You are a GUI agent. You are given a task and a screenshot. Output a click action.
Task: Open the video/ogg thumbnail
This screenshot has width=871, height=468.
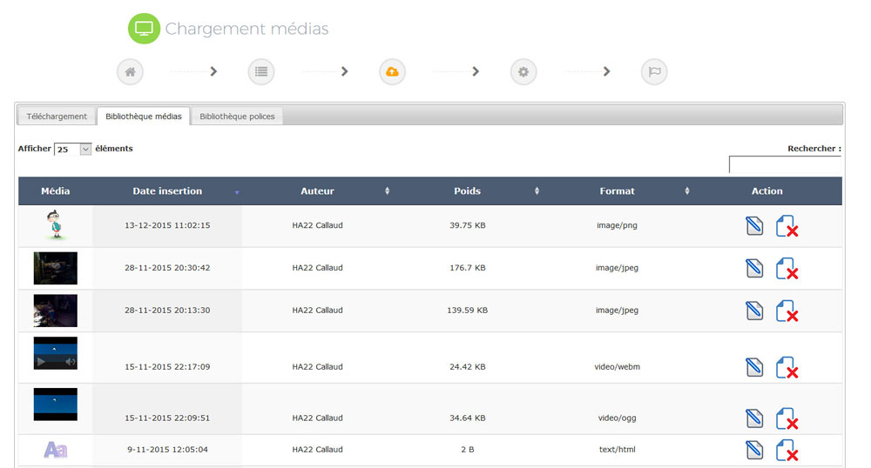click(x=56, y=404)
